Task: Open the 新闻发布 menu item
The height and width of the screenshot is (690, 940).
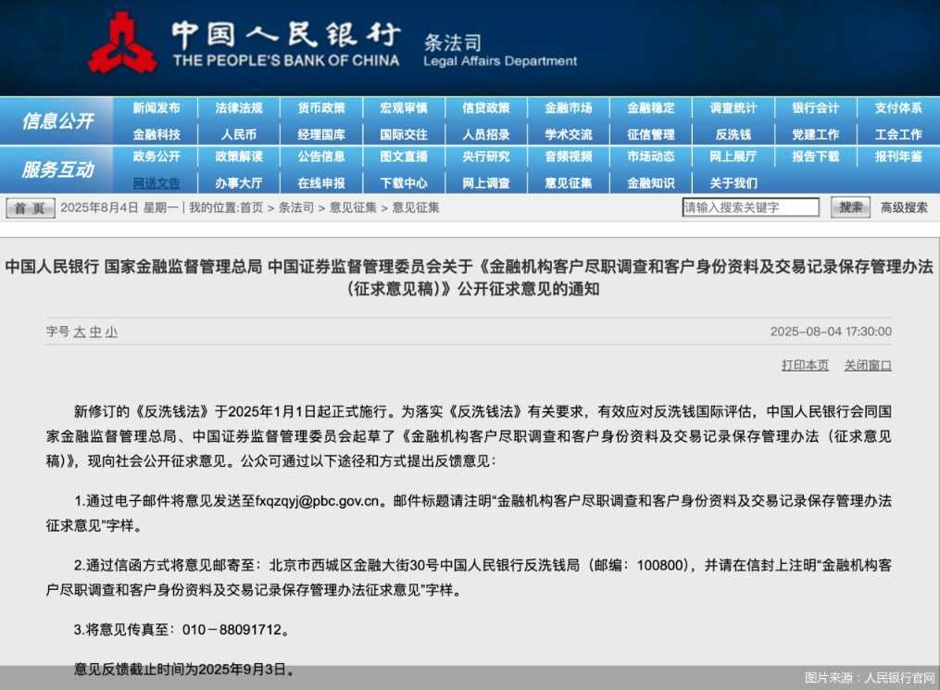Action: 157,108
